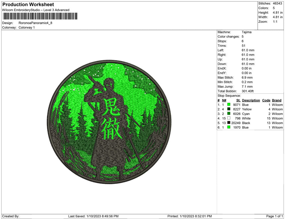Click Max Stitch value '6.9 mm'

click(x=247, y=78)
